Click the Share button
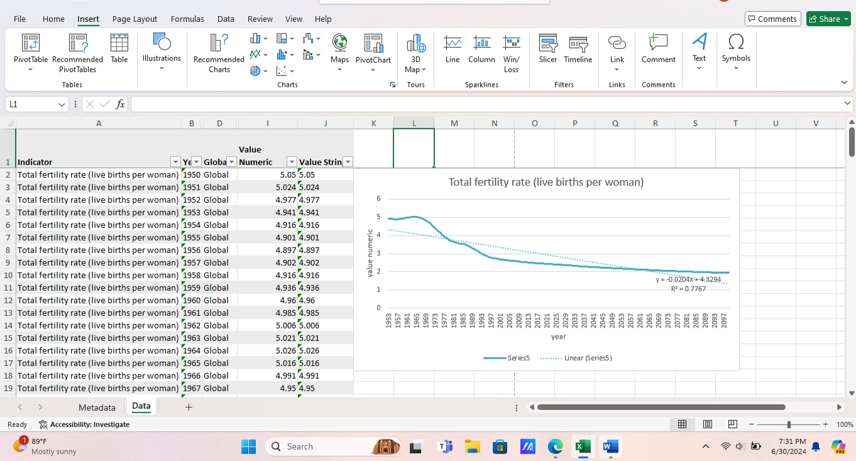856x461 pixels. click(828, 19)
